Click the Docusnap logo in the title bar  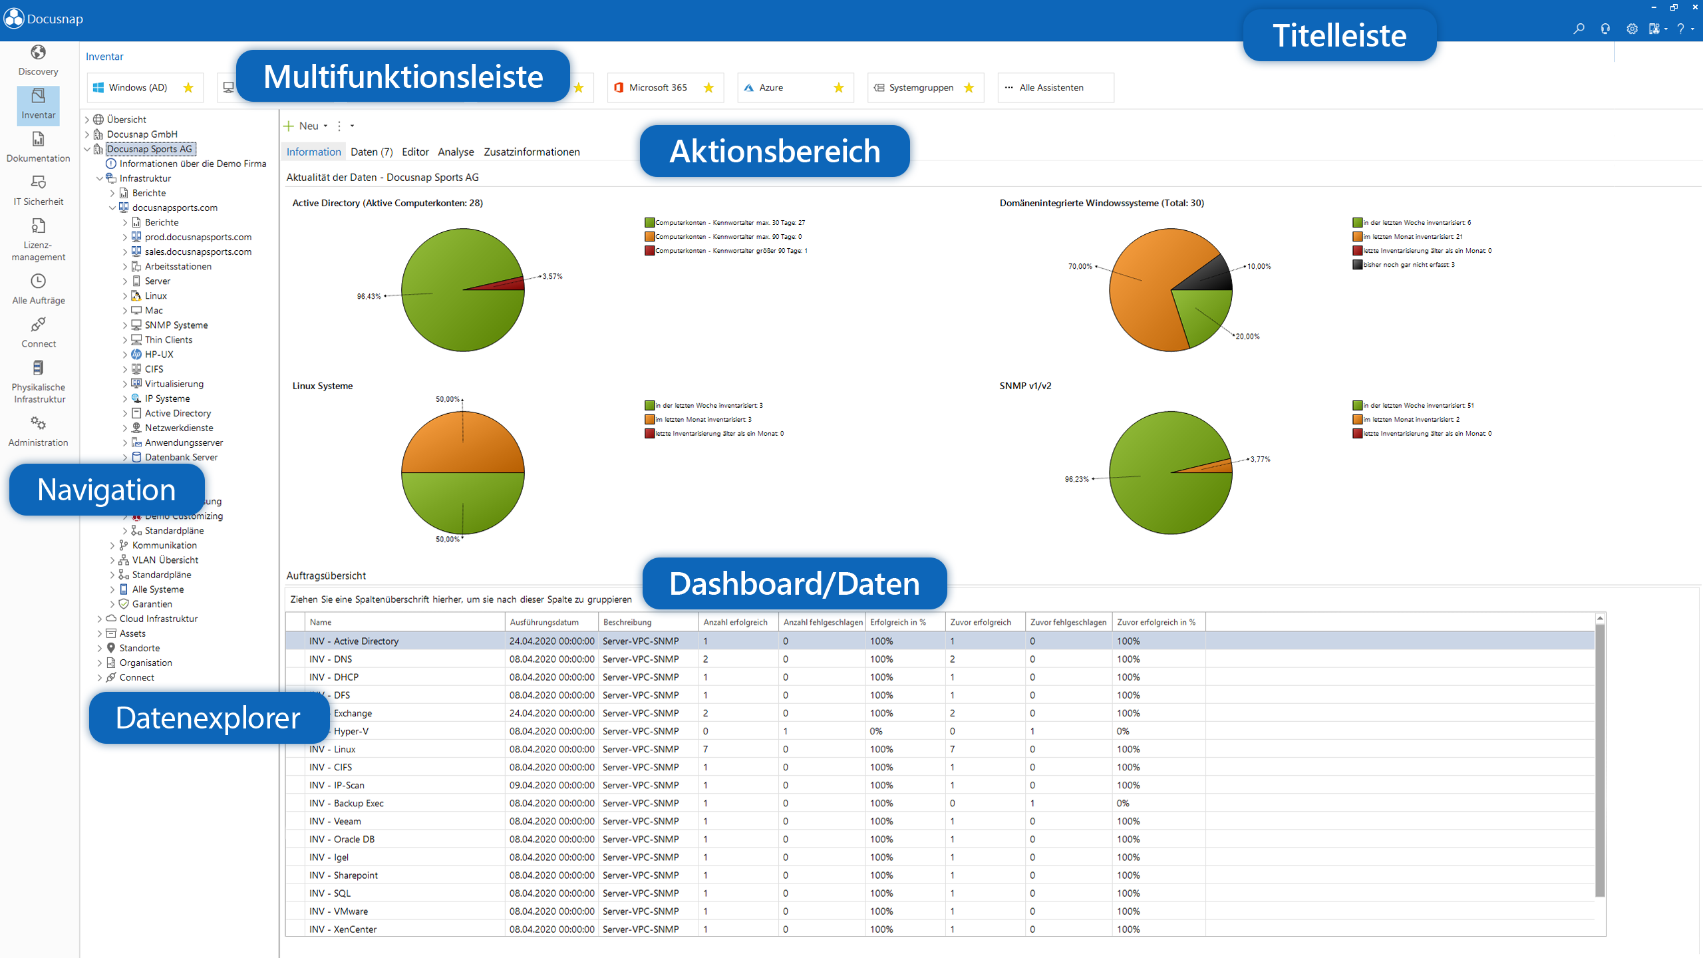click(13, 19)
